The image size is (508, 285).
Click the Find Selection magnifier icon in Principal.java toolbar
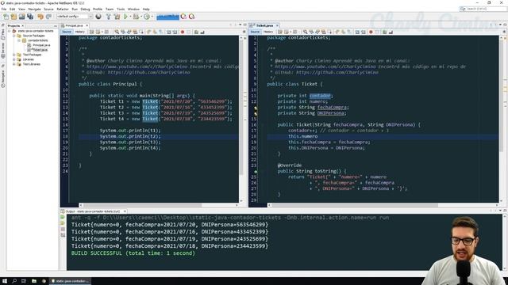[x=117, y=32]
